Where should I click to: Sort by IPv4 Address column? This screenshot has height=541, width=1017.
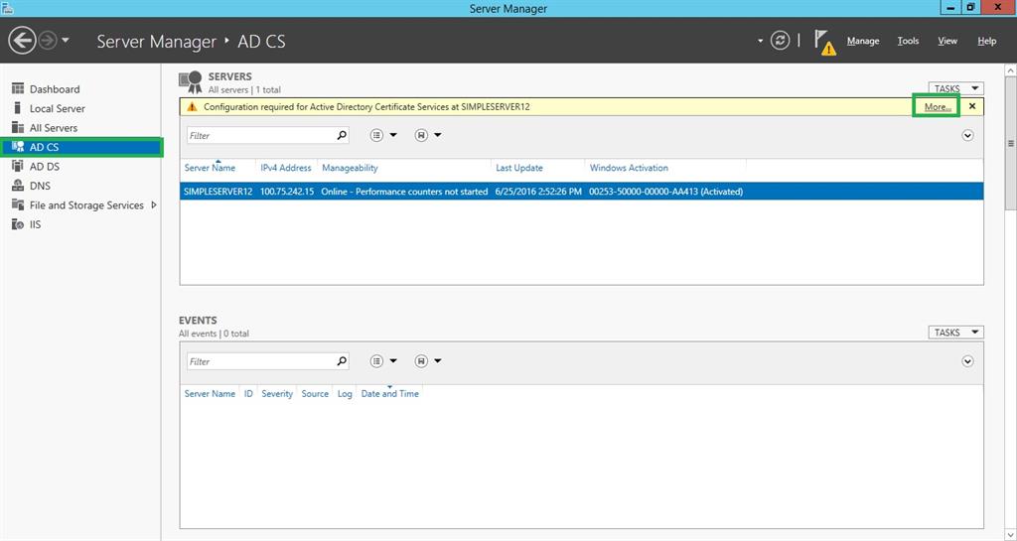286,168
